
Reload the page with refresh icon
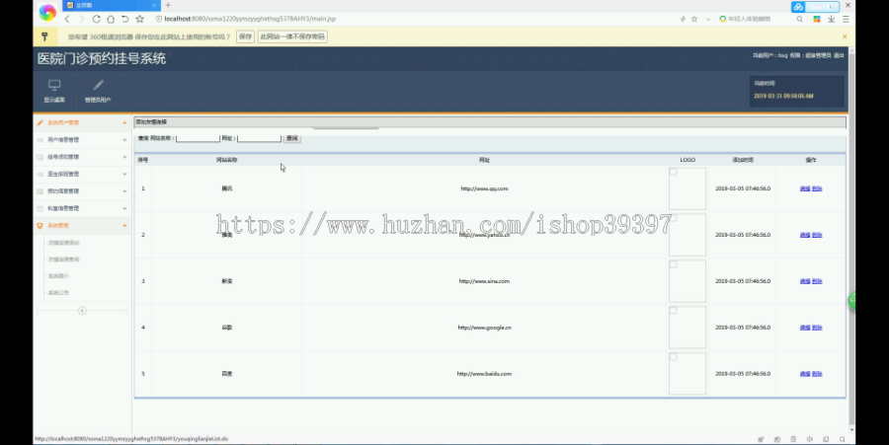[96, 19]
